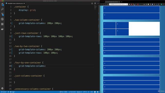Open the Source Control view
The image size is (165, 93).
[x=2, y=14]
